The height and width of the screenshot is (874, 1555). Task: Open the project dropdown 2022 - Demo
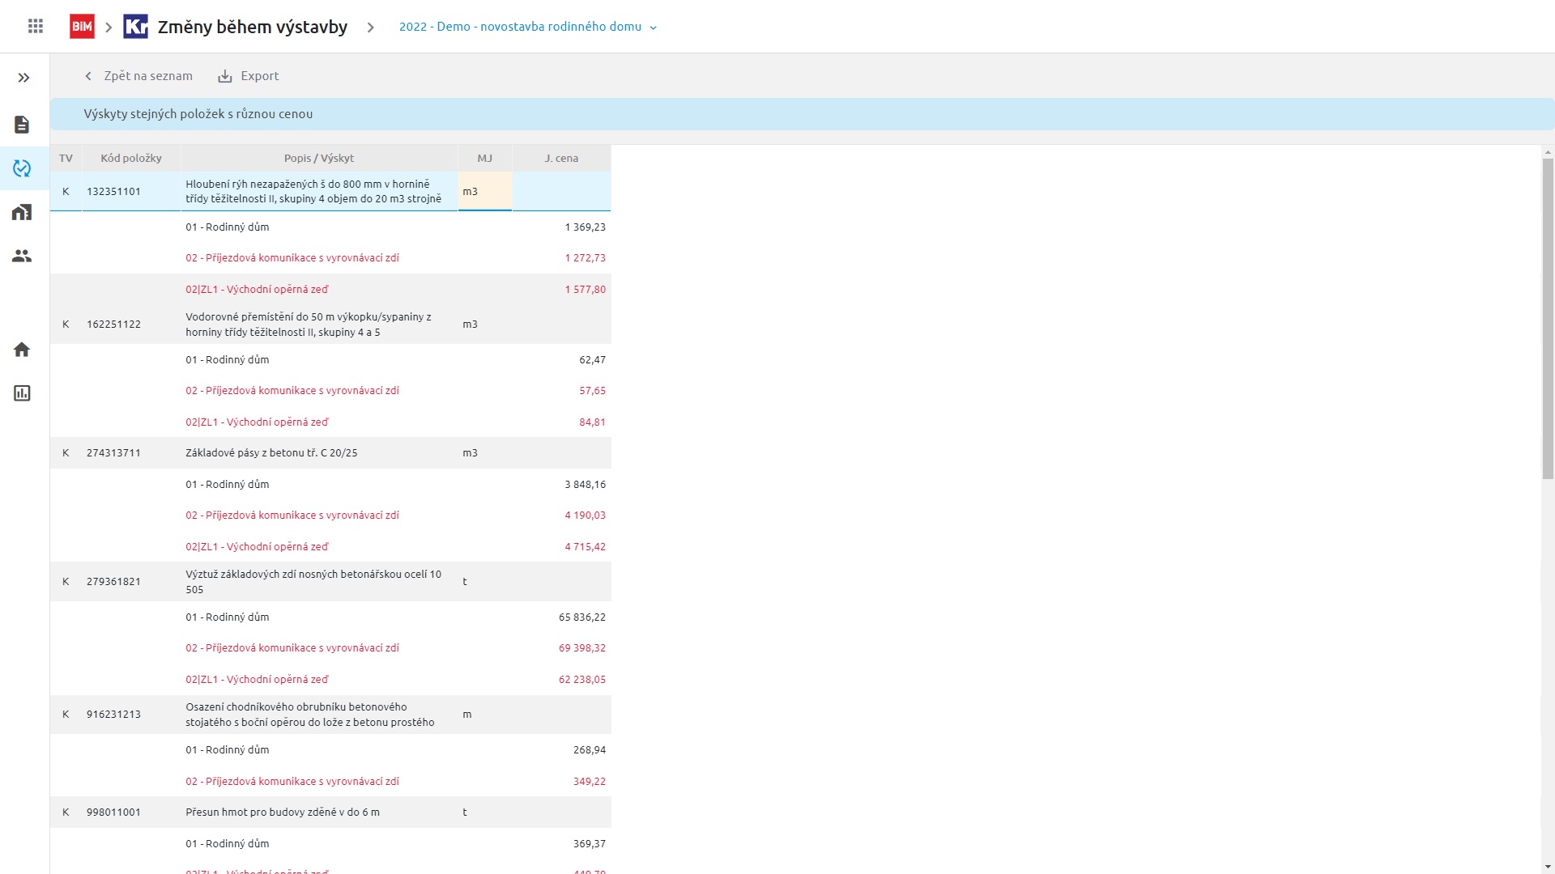pos(527,27)
